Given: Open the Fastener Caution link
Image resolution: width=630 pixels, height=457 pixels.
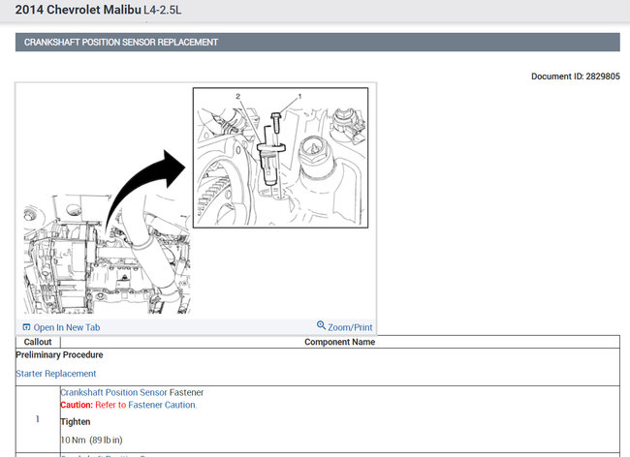Looking at the screenshot, I should click(x=162, y=405).
